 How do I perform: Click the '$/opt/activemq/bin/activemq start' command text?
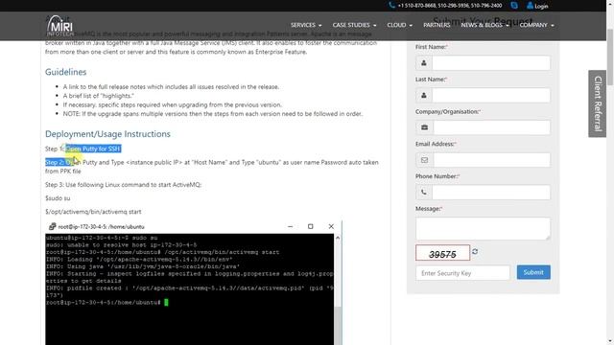point(93,212)
